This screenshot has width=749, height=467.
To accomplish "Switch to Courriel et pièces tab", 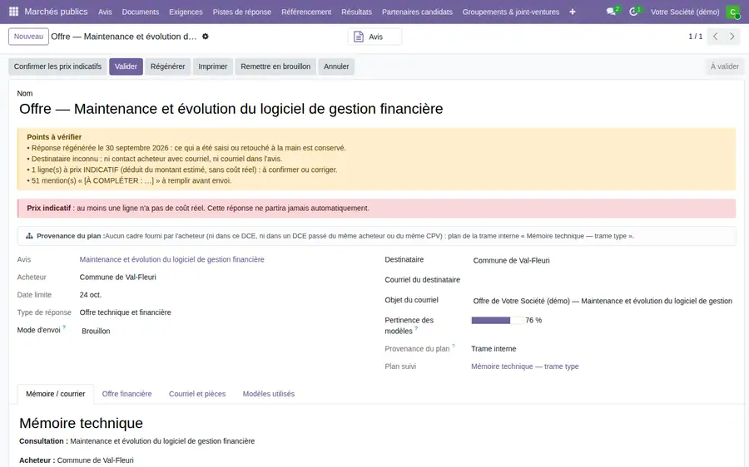I will 197,394.
